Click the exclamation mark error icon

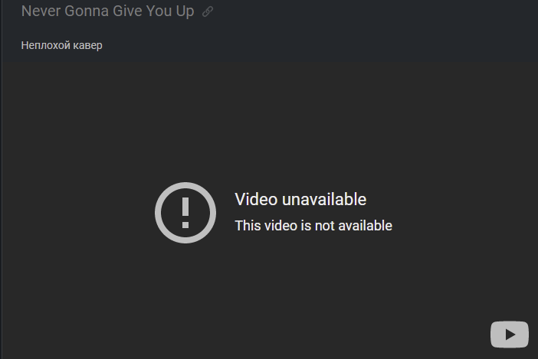(185, 213)
